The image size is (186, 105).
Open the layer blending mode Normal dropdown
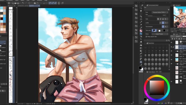tap(178, 36)
